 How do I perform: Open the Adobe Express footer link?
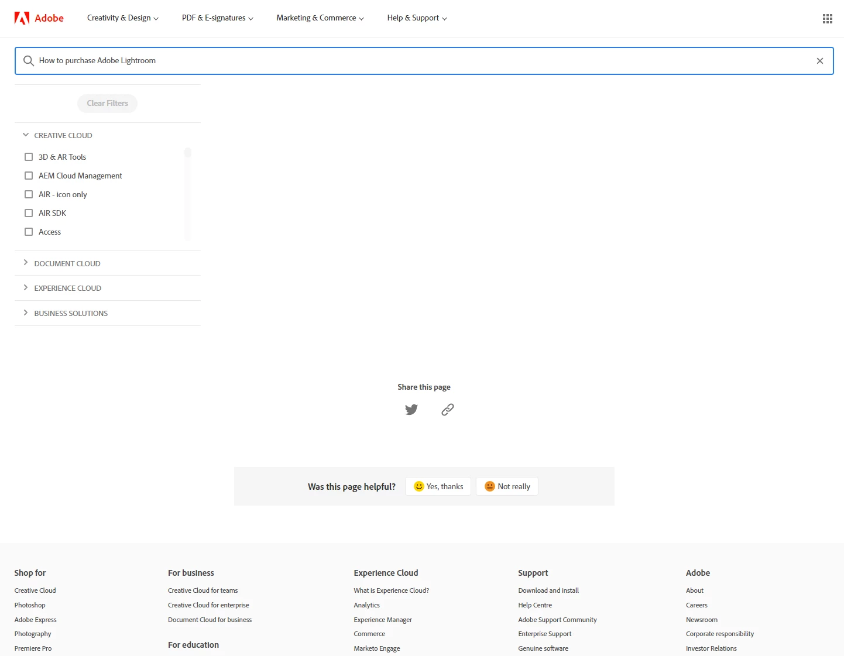tap(36, 620)
